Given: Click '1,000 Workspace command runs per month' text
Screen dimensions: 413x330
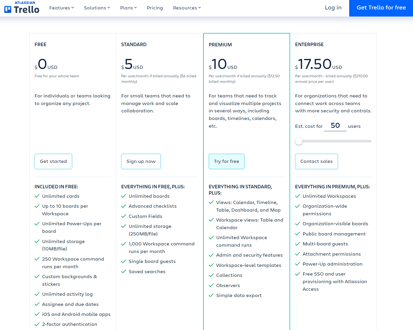Looking at the screenshot, I should 161,247.
